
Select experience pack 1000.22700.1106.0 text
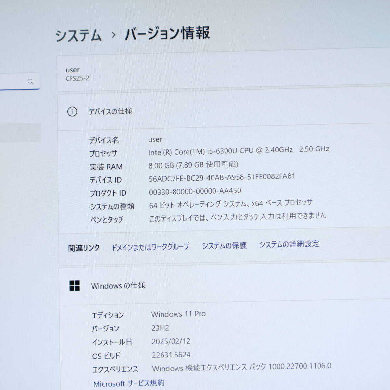coord(241,367)
